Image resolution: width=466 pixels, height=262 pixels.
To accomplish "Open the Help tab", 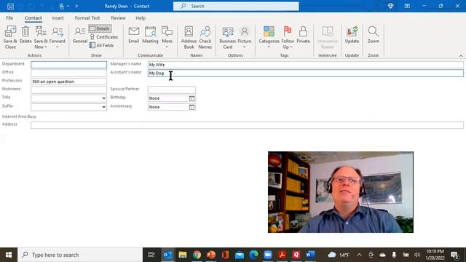I will tap(141, 17).
